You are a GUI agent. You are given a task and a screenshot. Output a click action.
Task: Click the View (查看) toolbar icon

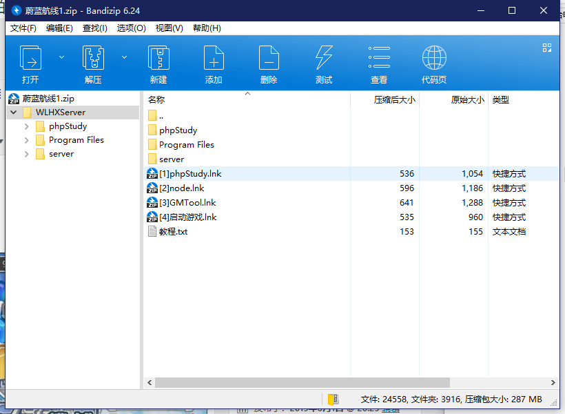379,58
